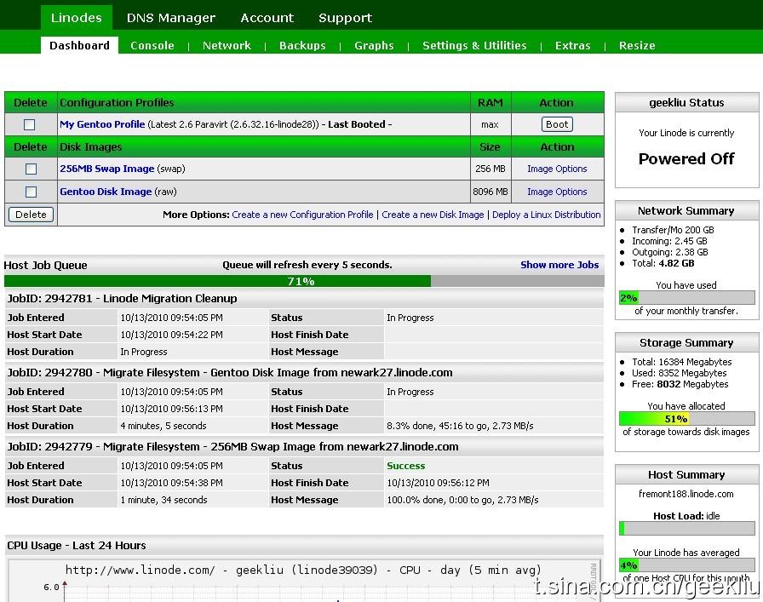Go to the Support tab
This screenshot has width=763, height=602.
pyautogui.click(x=345, y=18)
